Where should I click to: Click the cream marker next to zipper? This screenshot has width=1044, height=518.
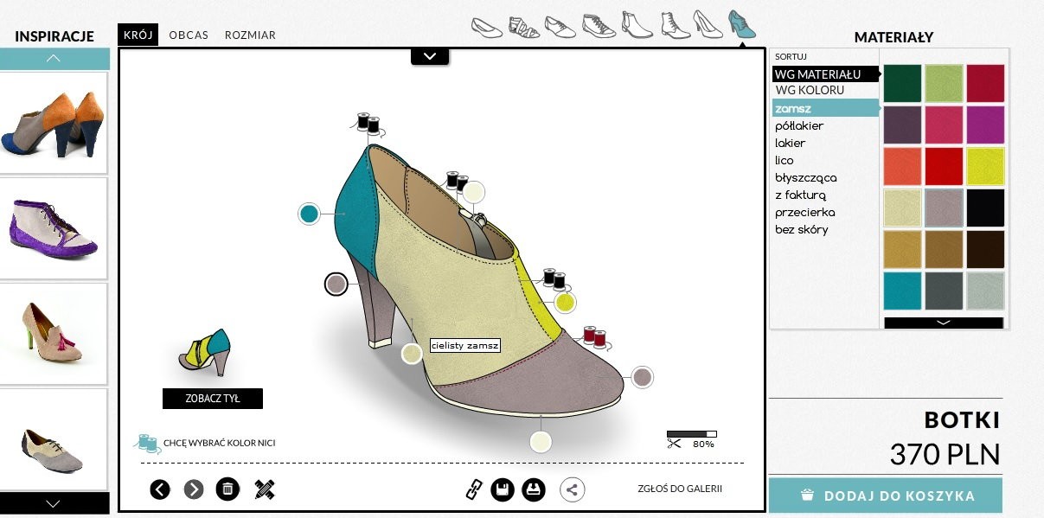(473, 191)
